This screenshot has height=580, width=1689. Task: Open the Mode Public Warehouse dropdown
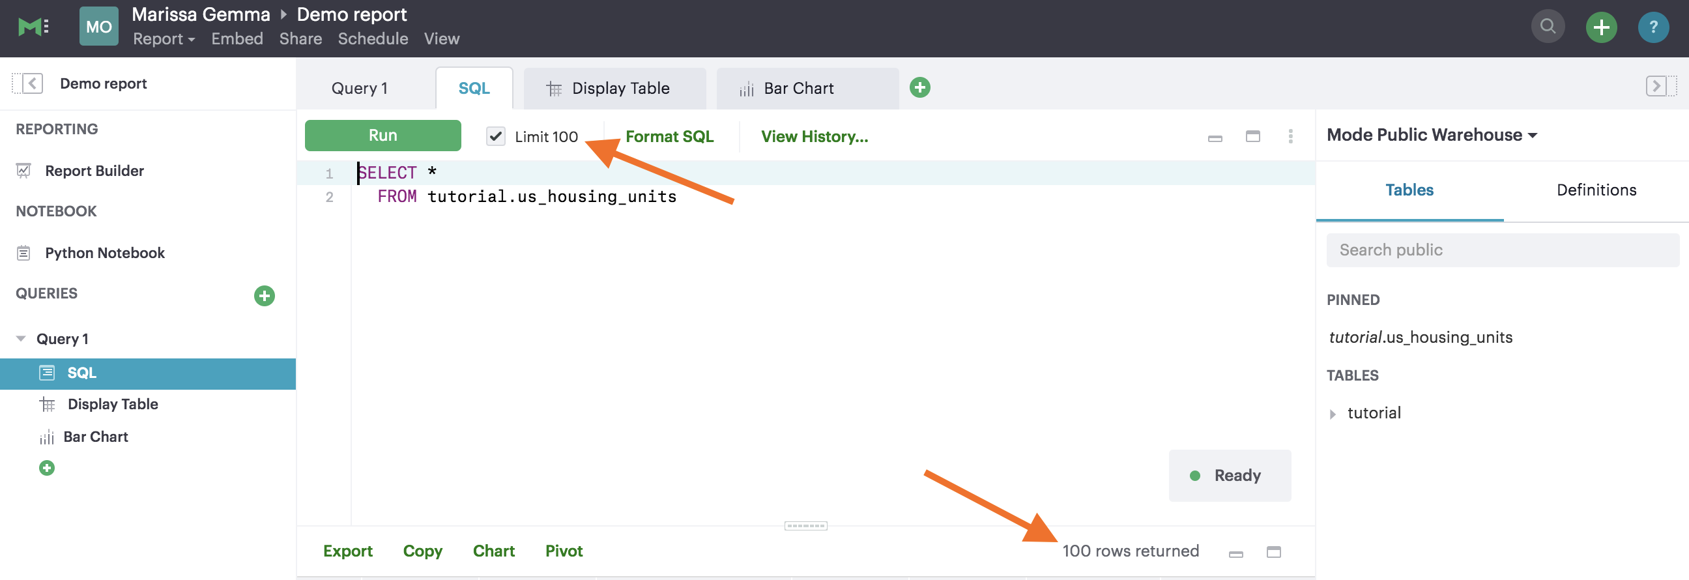click(x=1432, y=135)
